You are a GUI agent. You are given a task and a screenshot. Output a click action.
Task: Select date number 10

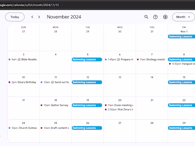tap(23, 77)
